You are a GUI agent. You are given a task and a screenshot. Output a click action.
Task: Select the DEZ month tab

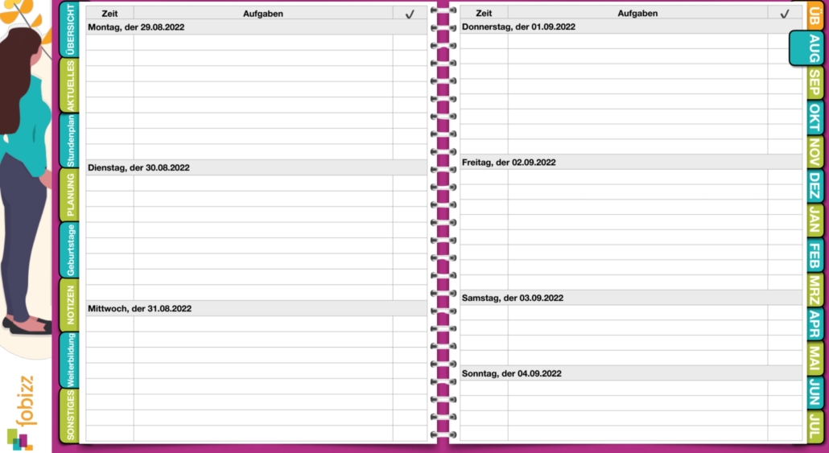point(815,186)
